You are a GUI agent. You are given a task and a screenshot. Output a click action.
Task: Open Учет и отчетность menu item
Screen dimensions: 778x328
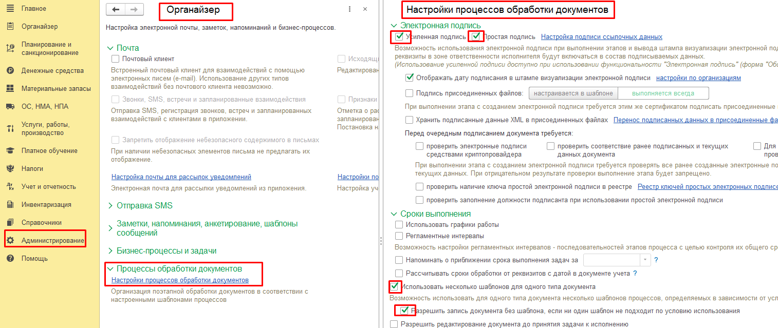pyautogui.click(x=49, y=186)
